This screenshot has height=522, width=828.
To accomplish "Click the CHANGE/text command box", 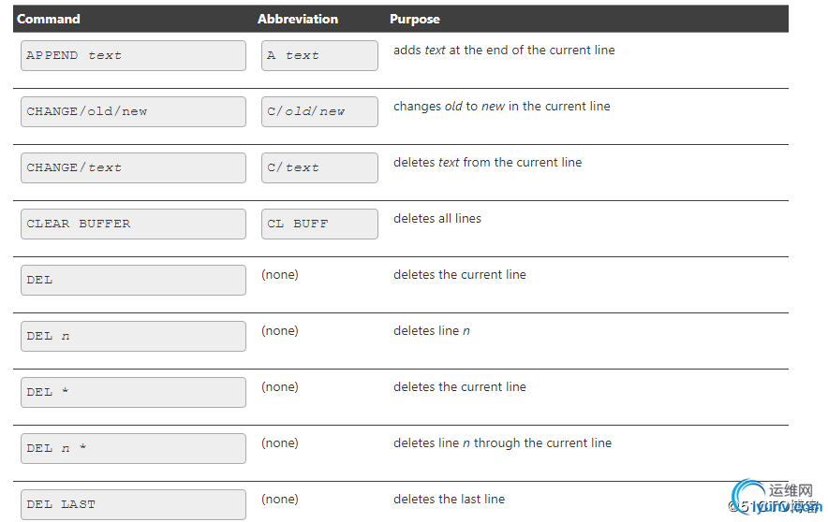I will 133,167.
